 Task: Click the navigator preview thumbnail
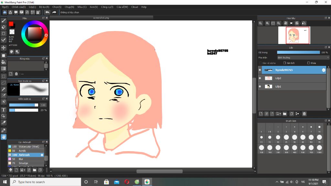tap(294, 36)
